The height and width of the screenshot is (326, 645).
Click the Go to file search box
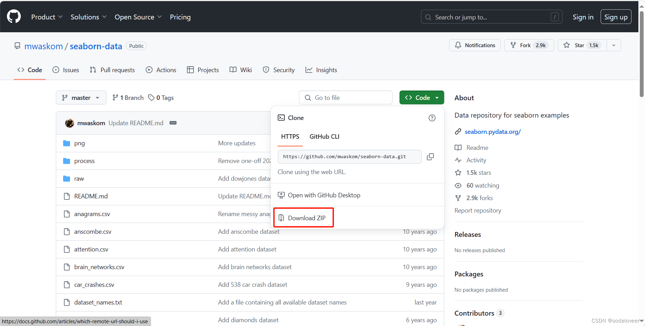(346, 98)
